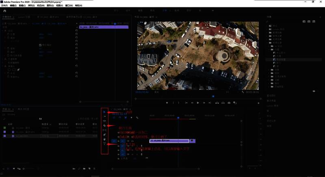Click the Program Monitor playhead scrubber
This screenshot has width=325, height=177.
pyautogui.click(x=213, y=96)
